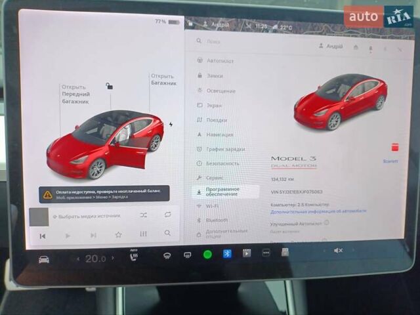The width and height of the screenshot is (420, 315).
Task: Open the media equalizer icon
Action: pos(143,234)
